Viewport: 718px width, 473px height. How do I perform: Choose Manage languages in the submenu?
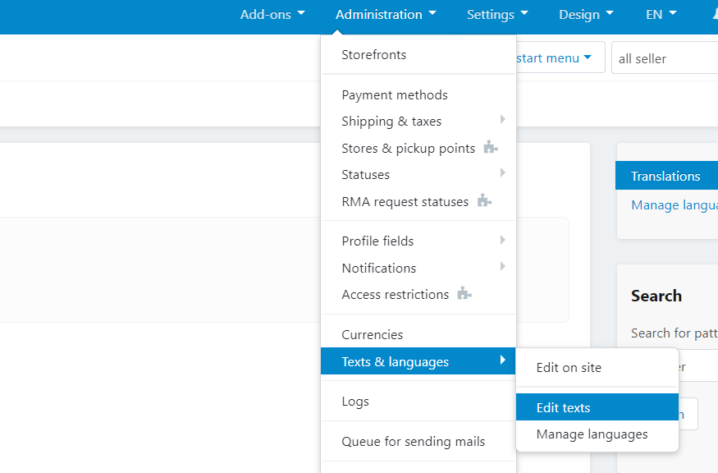pyautogui.click(x=592, y=434)
